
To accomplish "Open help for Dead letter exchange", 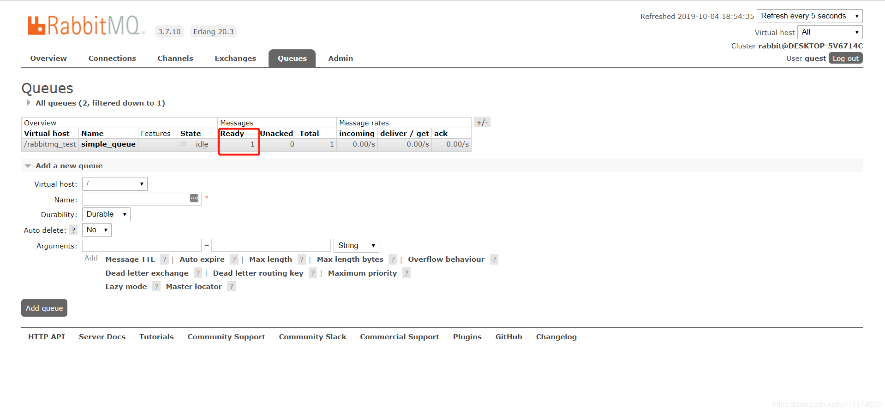I will pos(198,273).
